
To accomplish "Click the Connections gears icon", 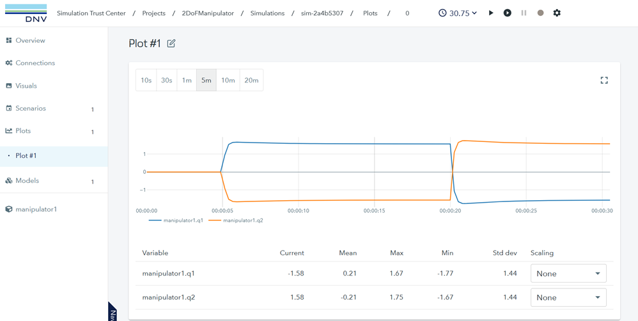I will click(8, 63).
